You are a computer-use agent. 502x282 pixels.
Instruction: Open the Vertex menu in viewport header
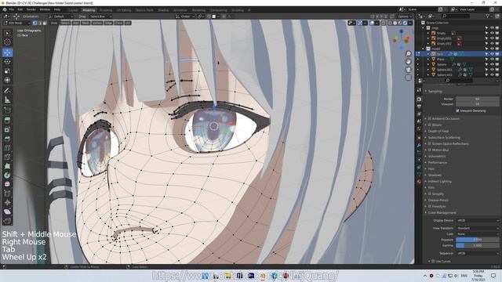[97, 23]
